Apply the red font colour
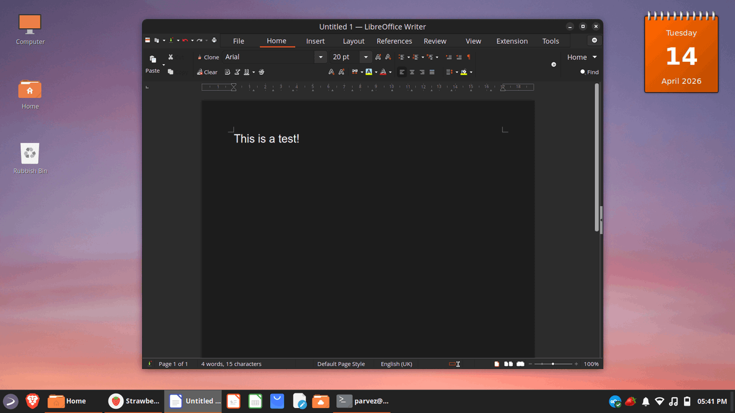Screen dimensions: 735x413 pyautogui.click(x=383, y=72)
